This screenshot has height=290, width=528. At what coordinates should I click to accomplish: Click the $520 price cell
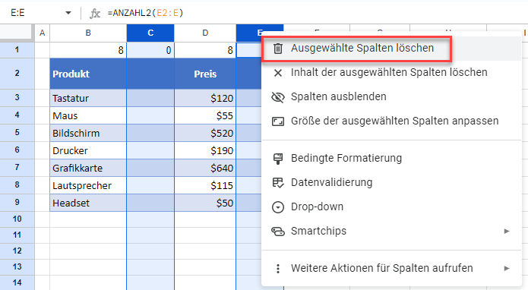[205, 133]
